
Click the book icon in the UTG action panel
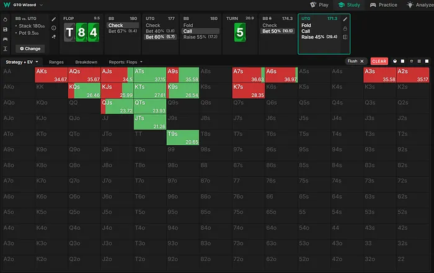tap(345, 37)
